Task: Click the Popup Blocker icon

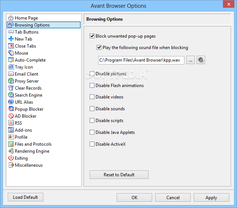Action: pos(11,109)
